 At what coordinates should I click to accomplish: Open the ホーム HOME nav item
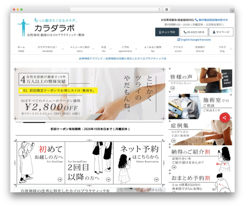pos(21,49)
